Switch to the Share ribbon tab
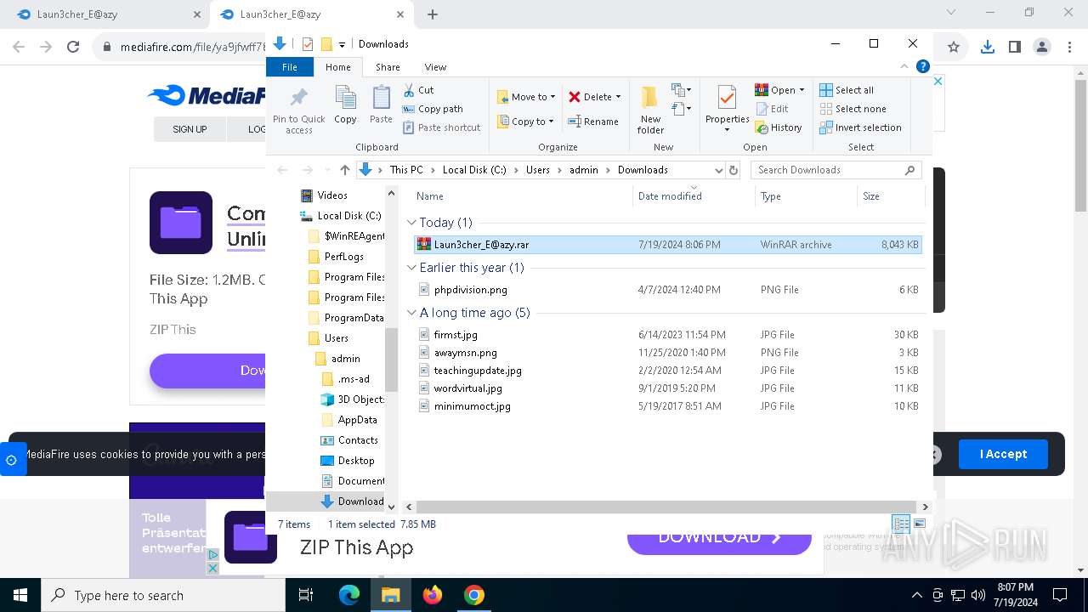The image size is (1088, 612). click(x=388, y=67)
